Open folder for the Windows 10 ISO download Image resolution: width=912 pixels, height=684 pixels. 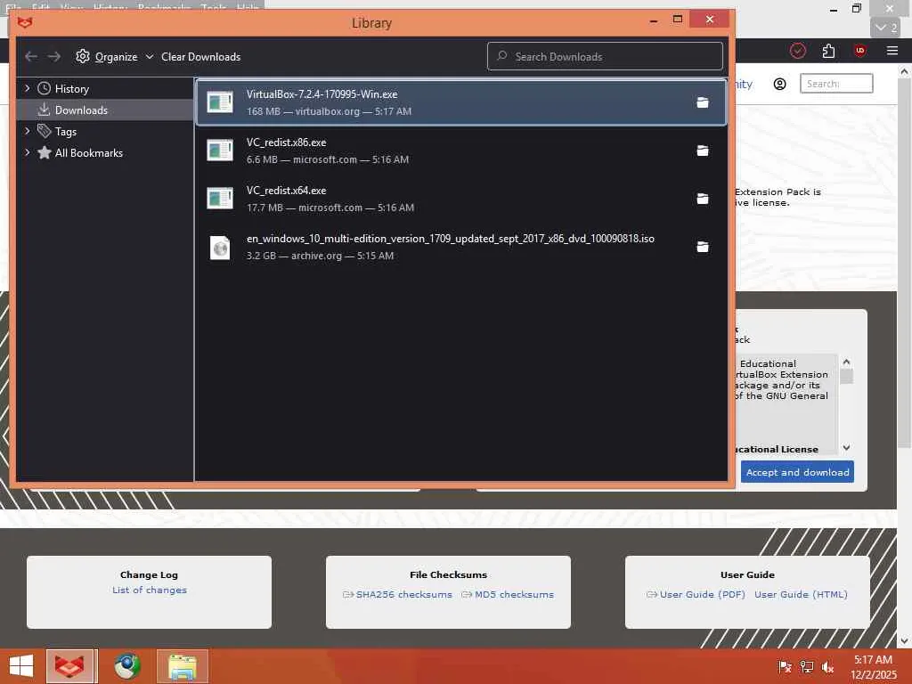pyautogui.click(x=703, y=248)
